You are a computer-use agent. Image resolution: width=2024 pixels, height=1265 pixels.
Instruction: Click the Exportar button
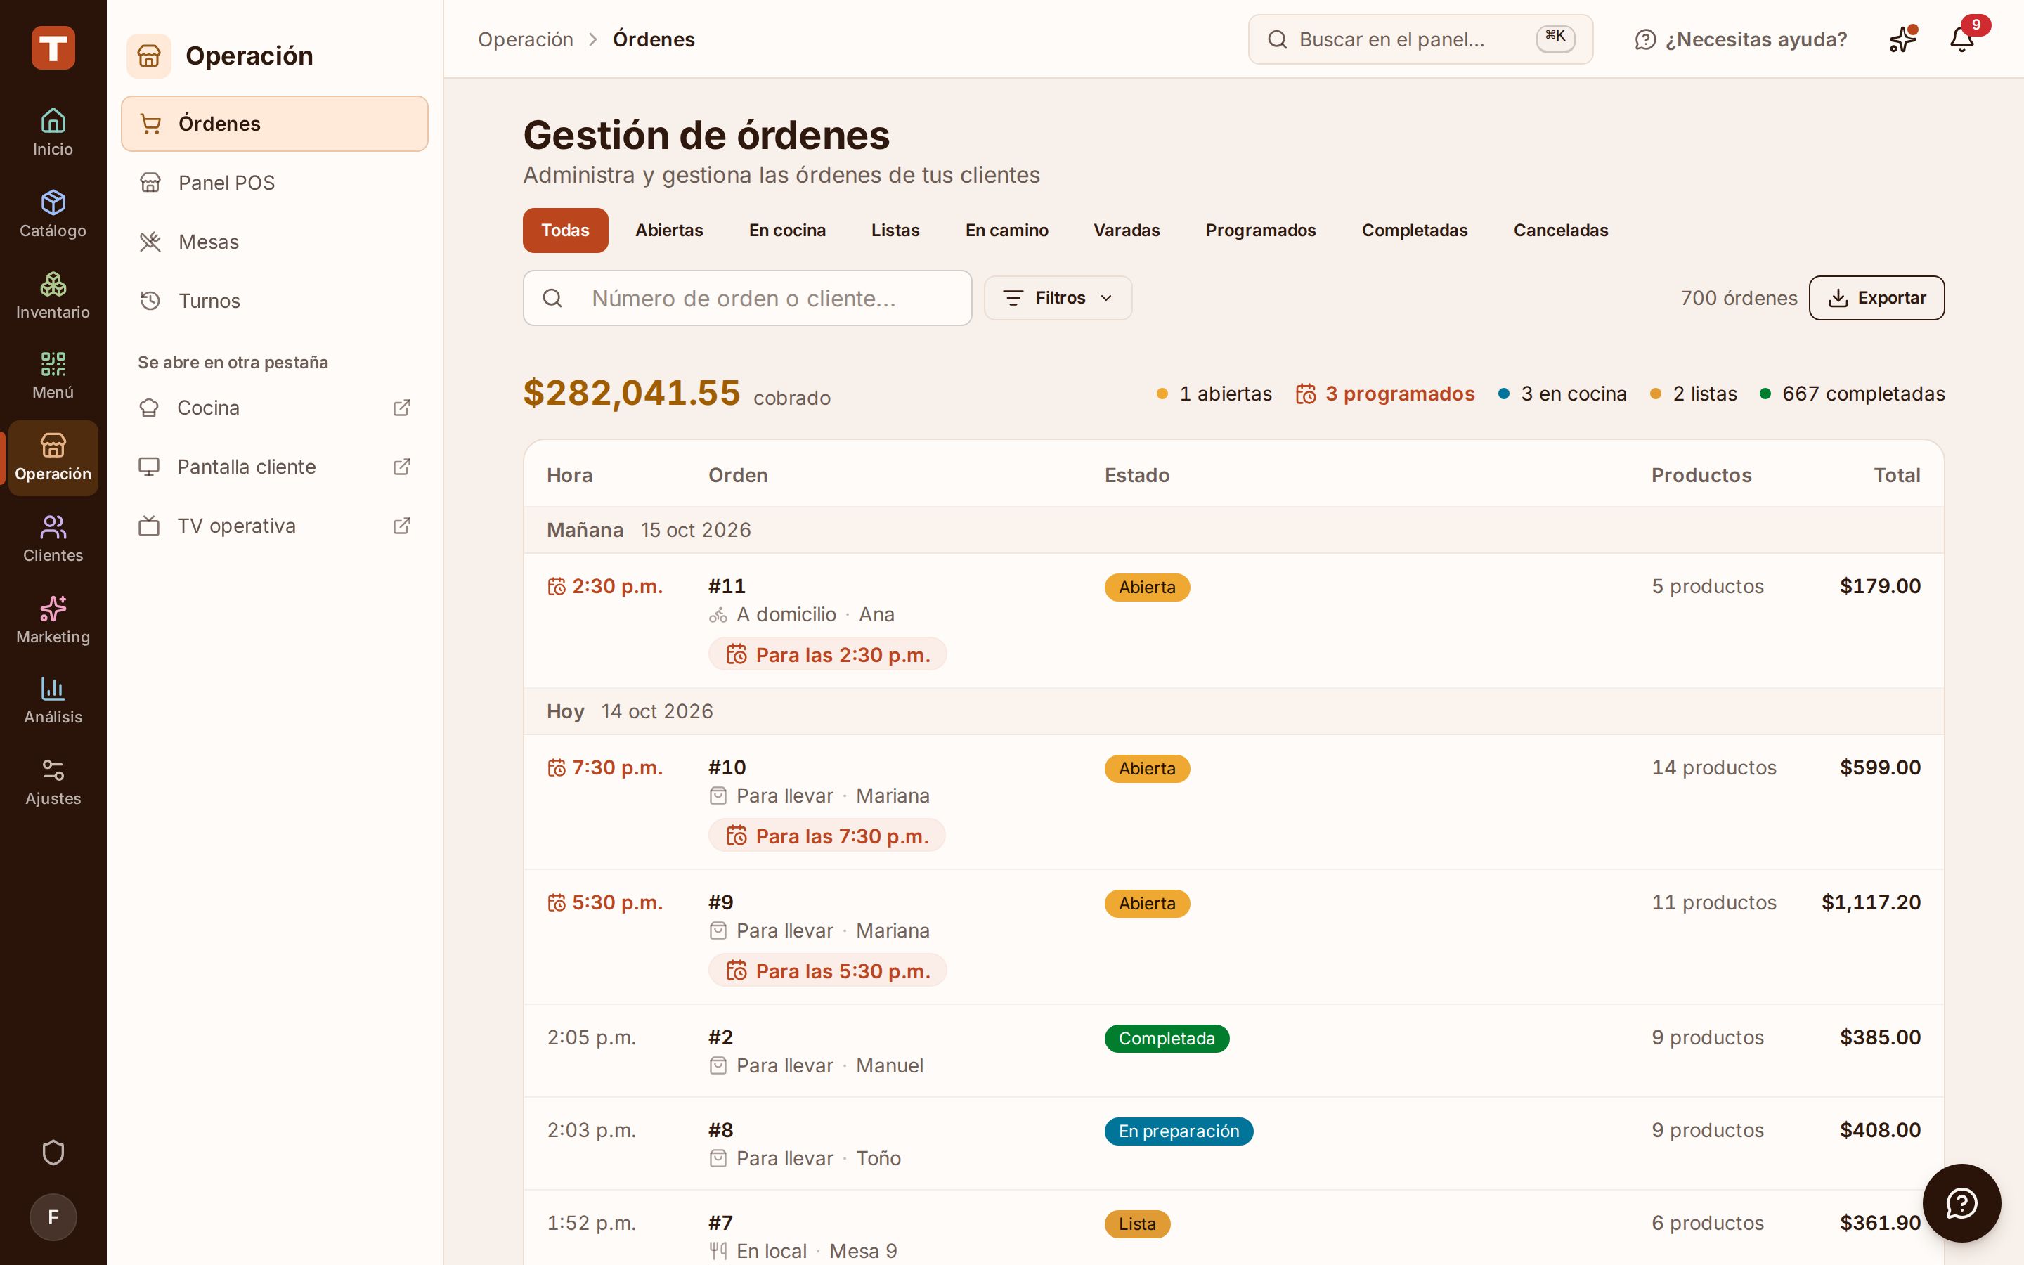pos(1877,298)
